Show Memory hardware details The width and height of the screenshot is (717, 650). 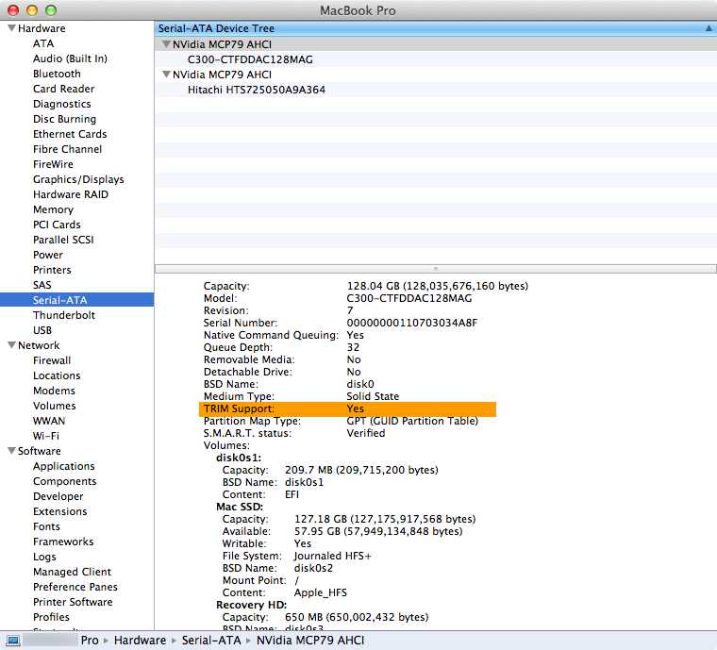(53, 209)
